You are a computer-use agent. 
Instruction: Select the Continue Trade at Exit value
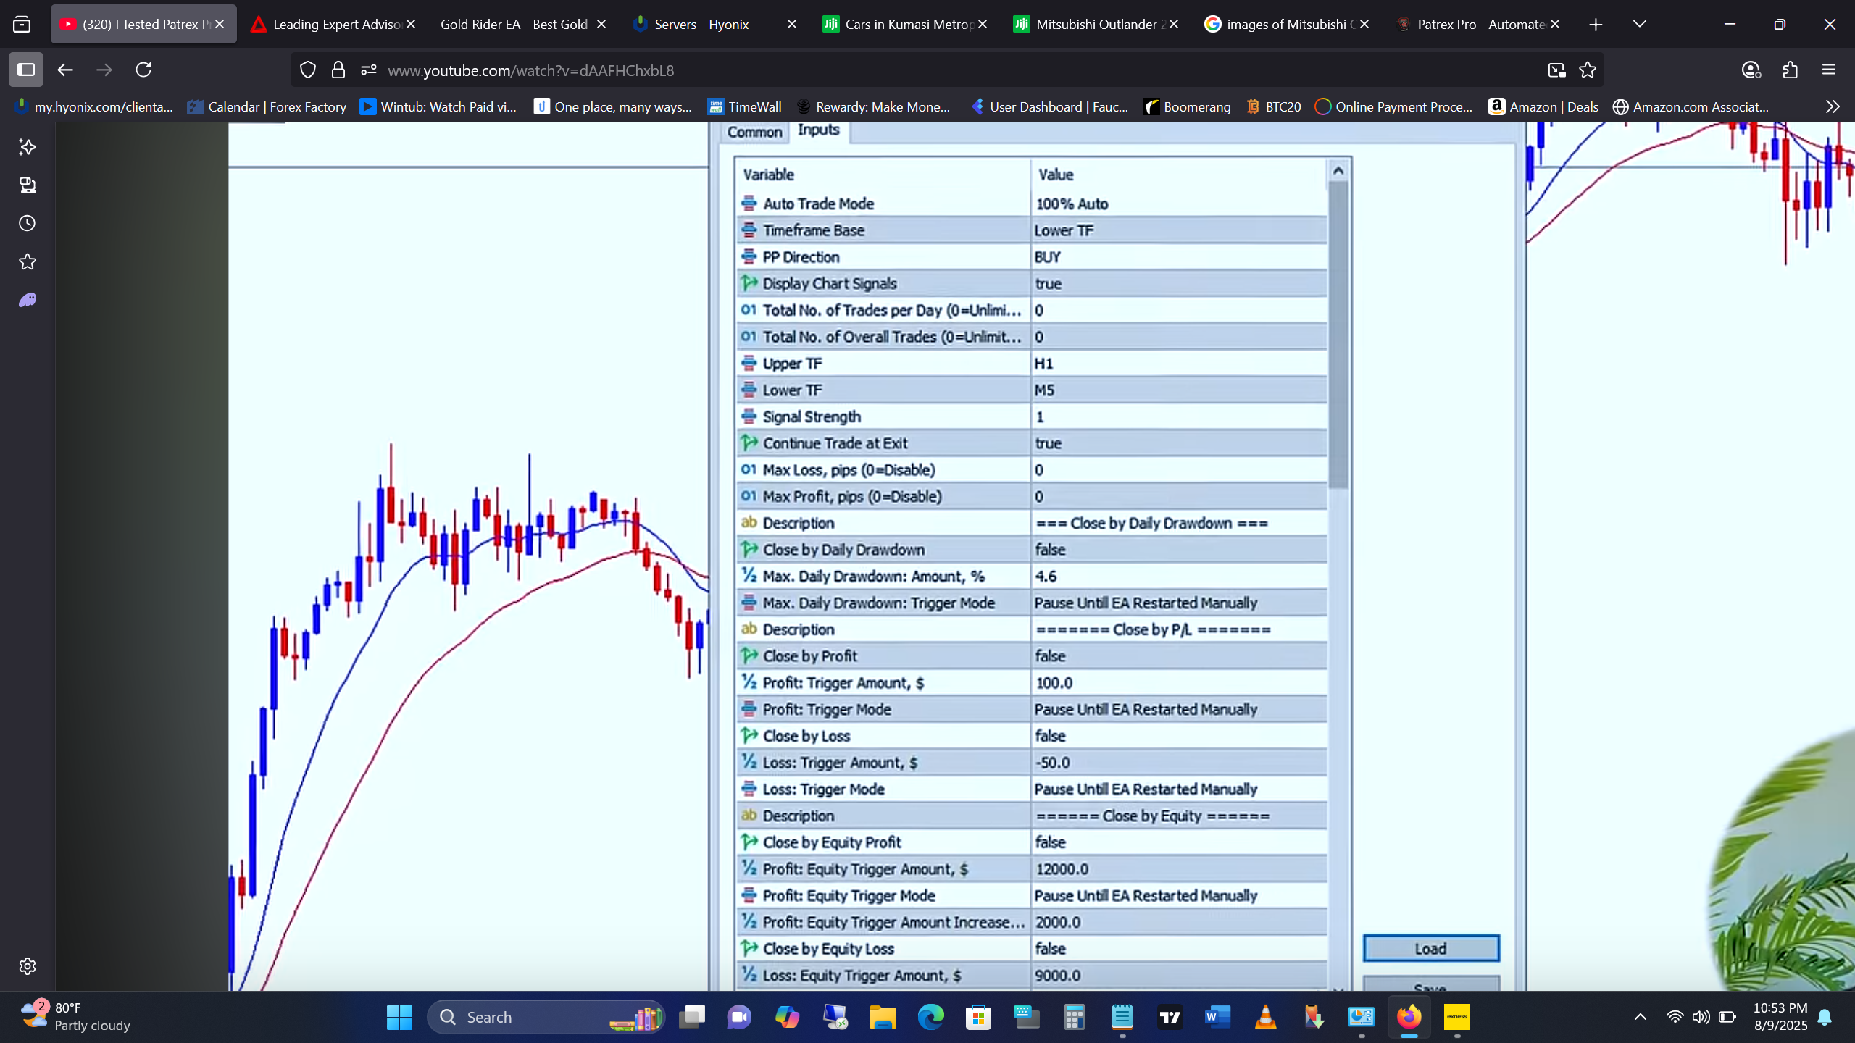click(1179, 443)
